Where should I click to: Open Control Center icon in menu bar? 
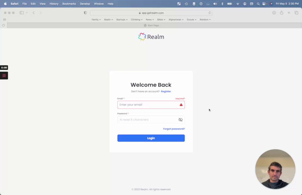264,4
